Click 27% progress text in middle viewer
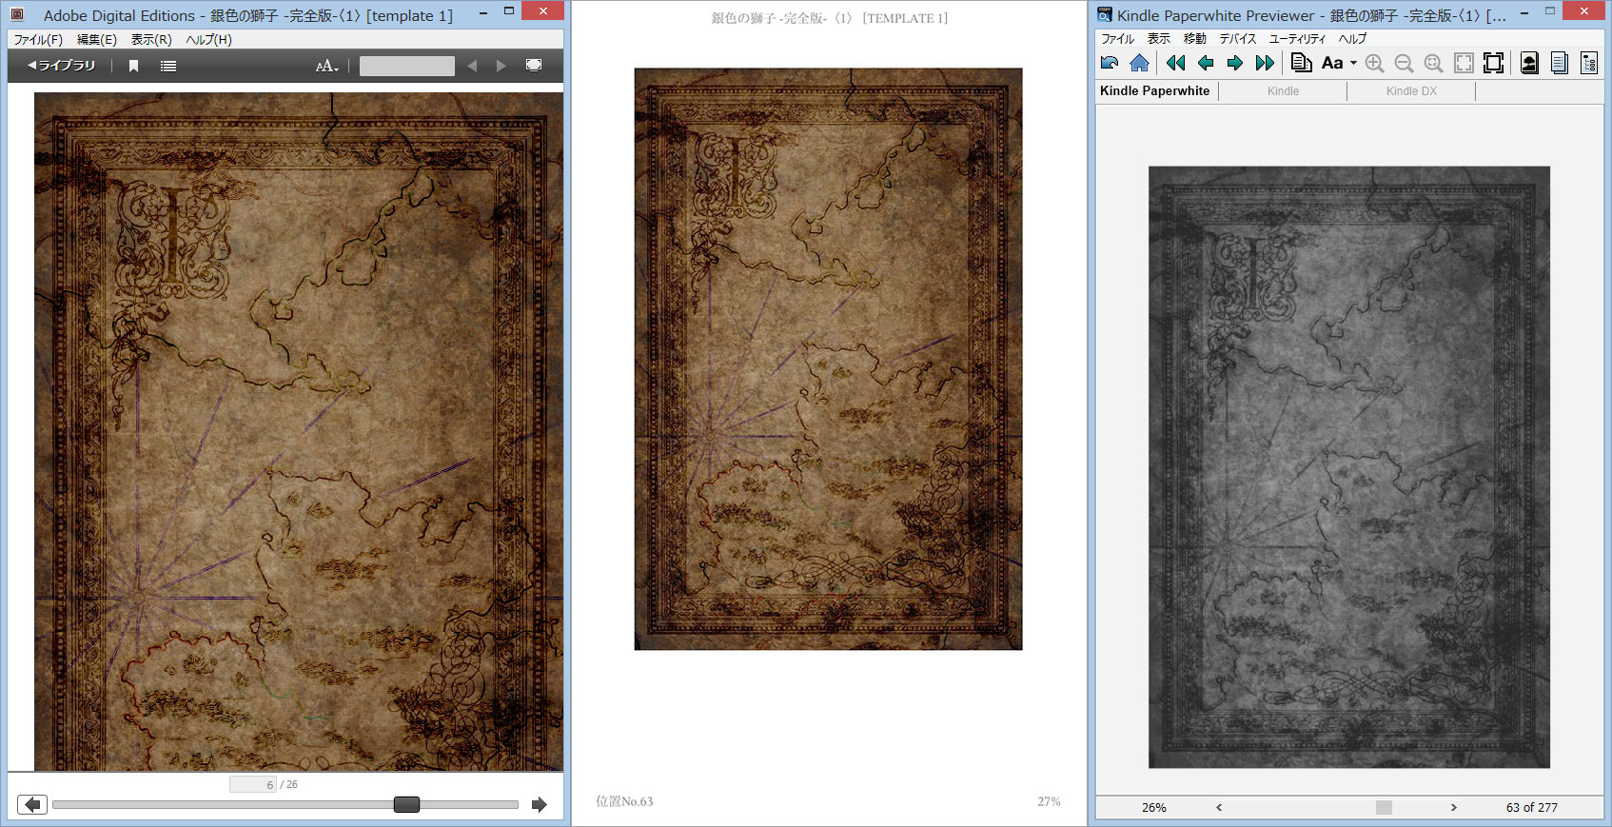The height and width of the screenshot is (827, 1612). [x=1049, y=801]
